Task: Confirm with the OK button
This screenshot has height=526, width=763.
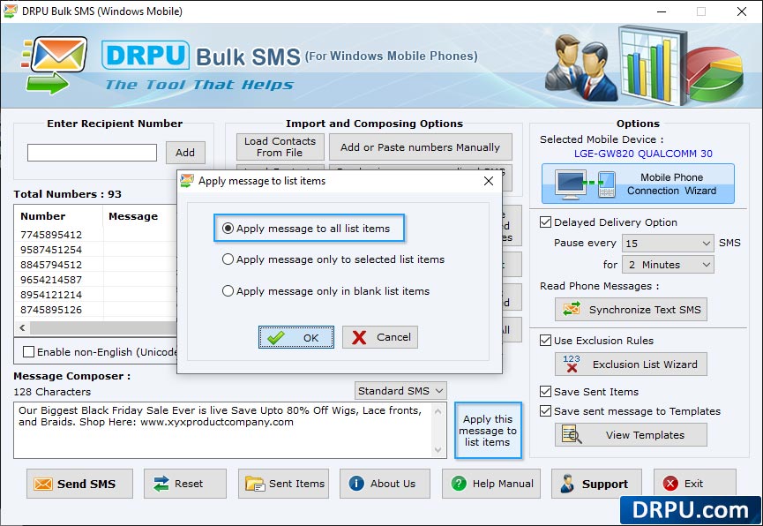Action: (x=296, y=337)
